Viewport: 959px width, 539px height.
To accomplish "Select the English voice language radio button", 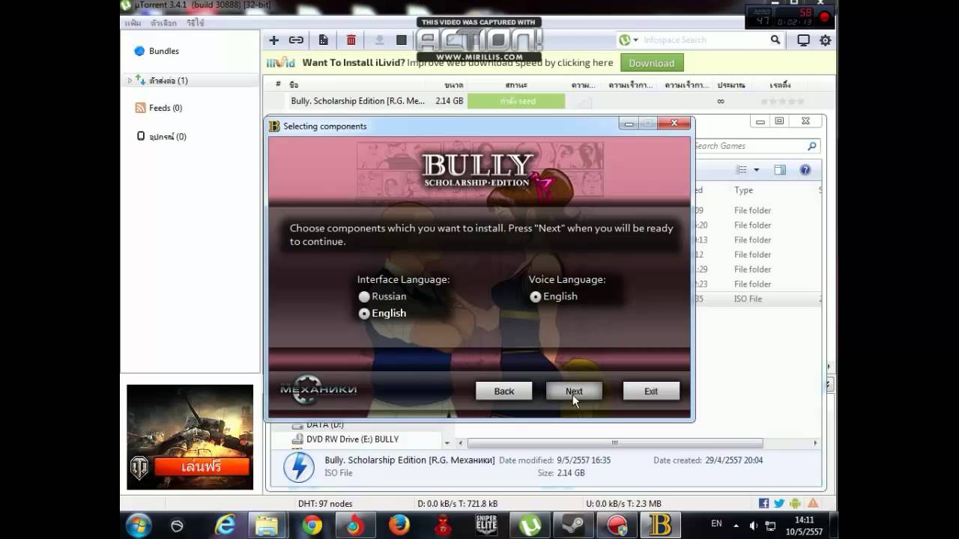I will (x=535, y=296).
